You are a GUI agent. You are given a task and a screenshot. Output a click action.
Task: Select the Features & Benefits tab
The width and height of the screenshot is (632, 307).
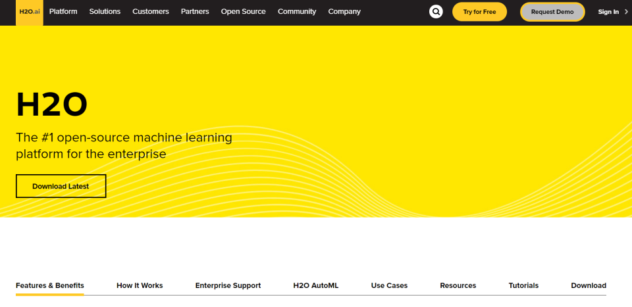click(50, 286)
